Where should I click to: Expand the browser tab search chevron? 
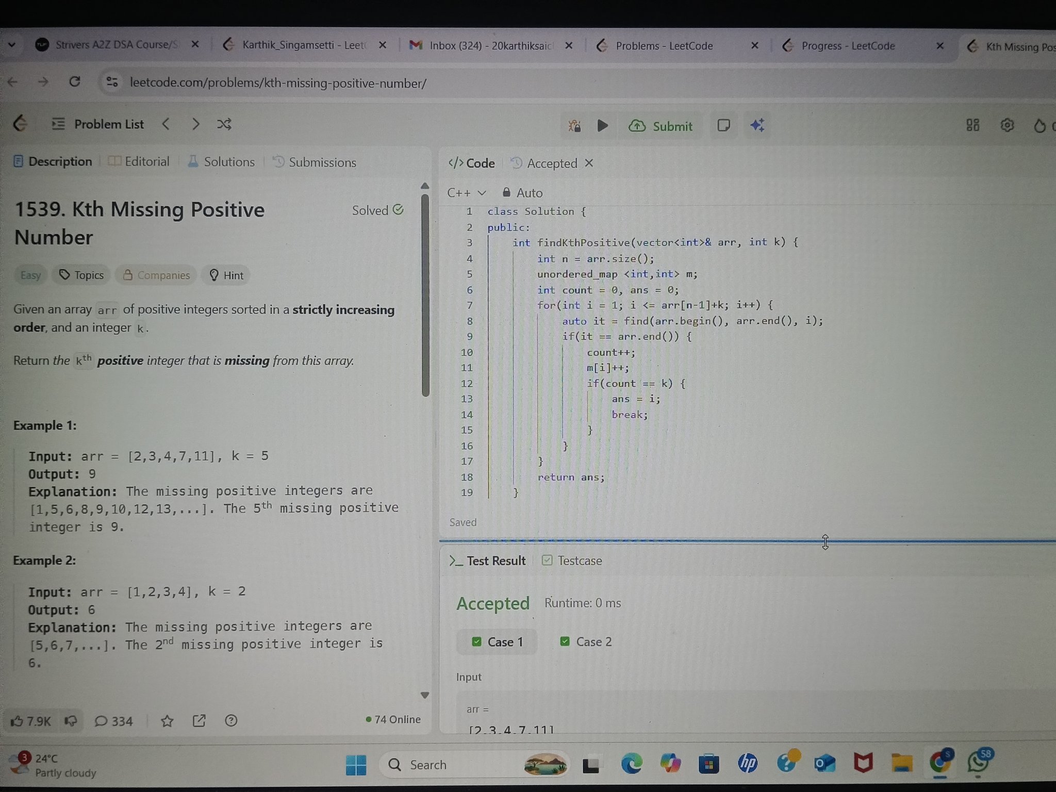11,45
